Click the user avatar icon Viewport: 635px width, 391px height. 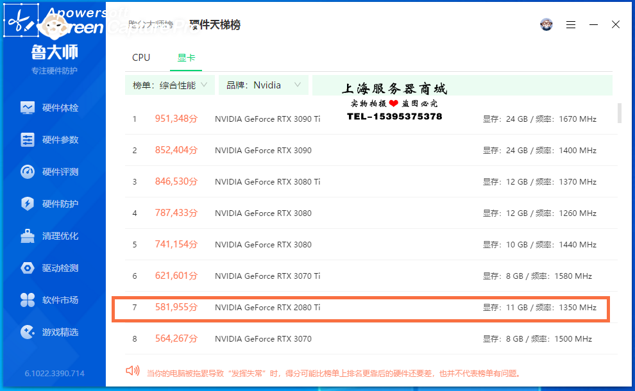click(546, 25)
